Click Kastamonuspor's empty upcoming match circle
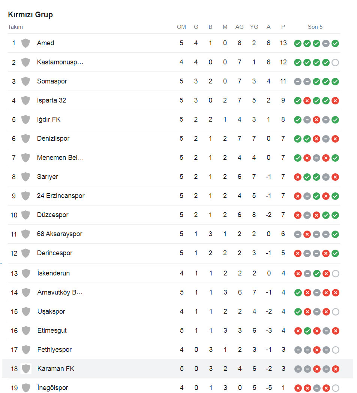This screenshot has width=357, height=393. click(335, 63)
